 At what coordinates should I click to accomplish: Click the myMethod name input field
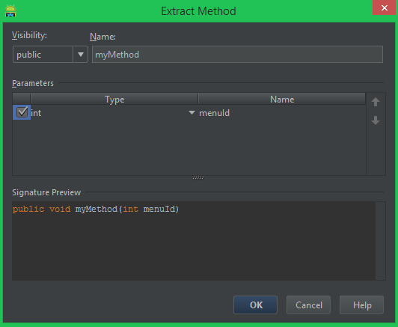tap(237, 55)
